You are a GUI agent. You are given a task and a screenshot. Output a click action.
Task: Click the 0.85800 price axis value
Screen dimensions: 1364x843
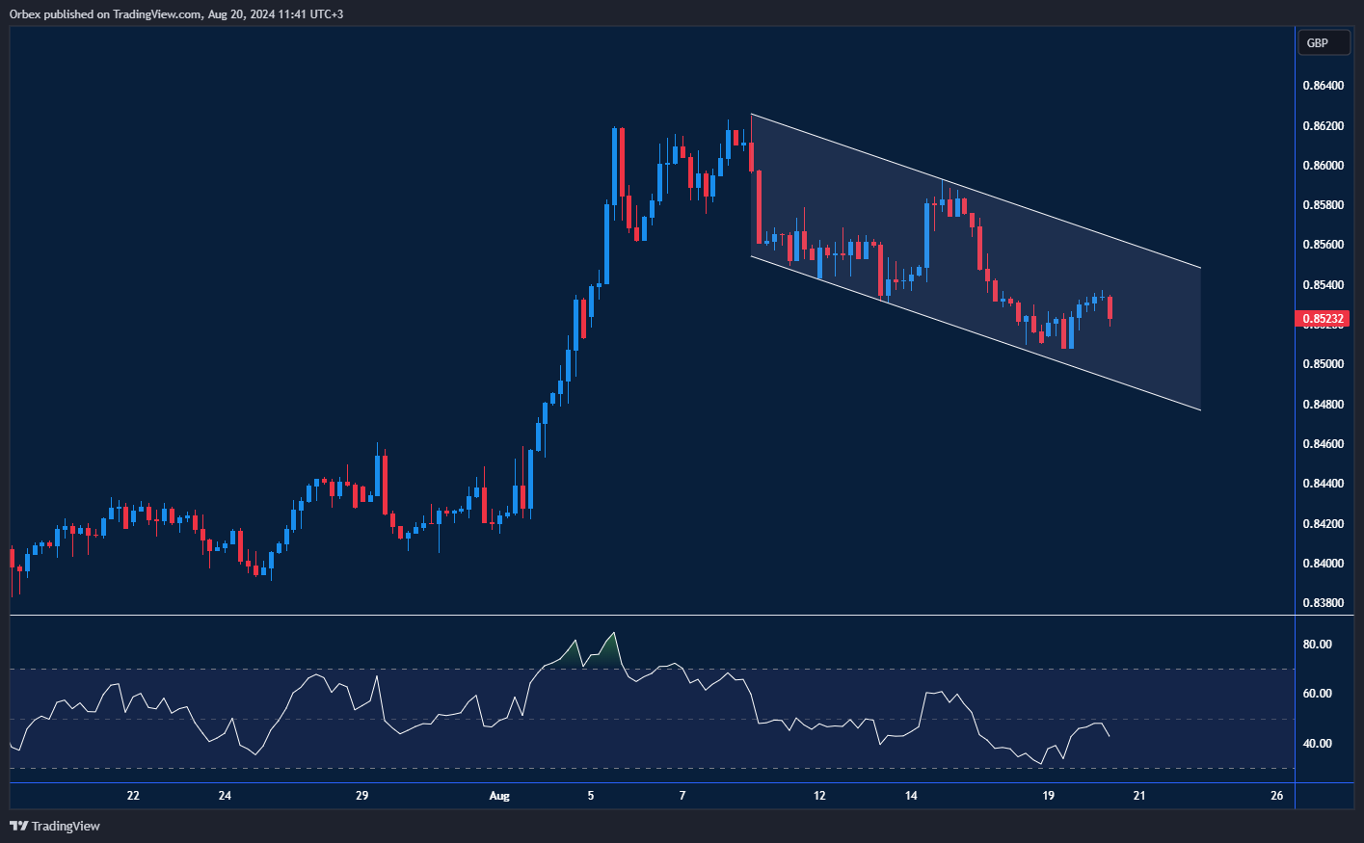1323,205
